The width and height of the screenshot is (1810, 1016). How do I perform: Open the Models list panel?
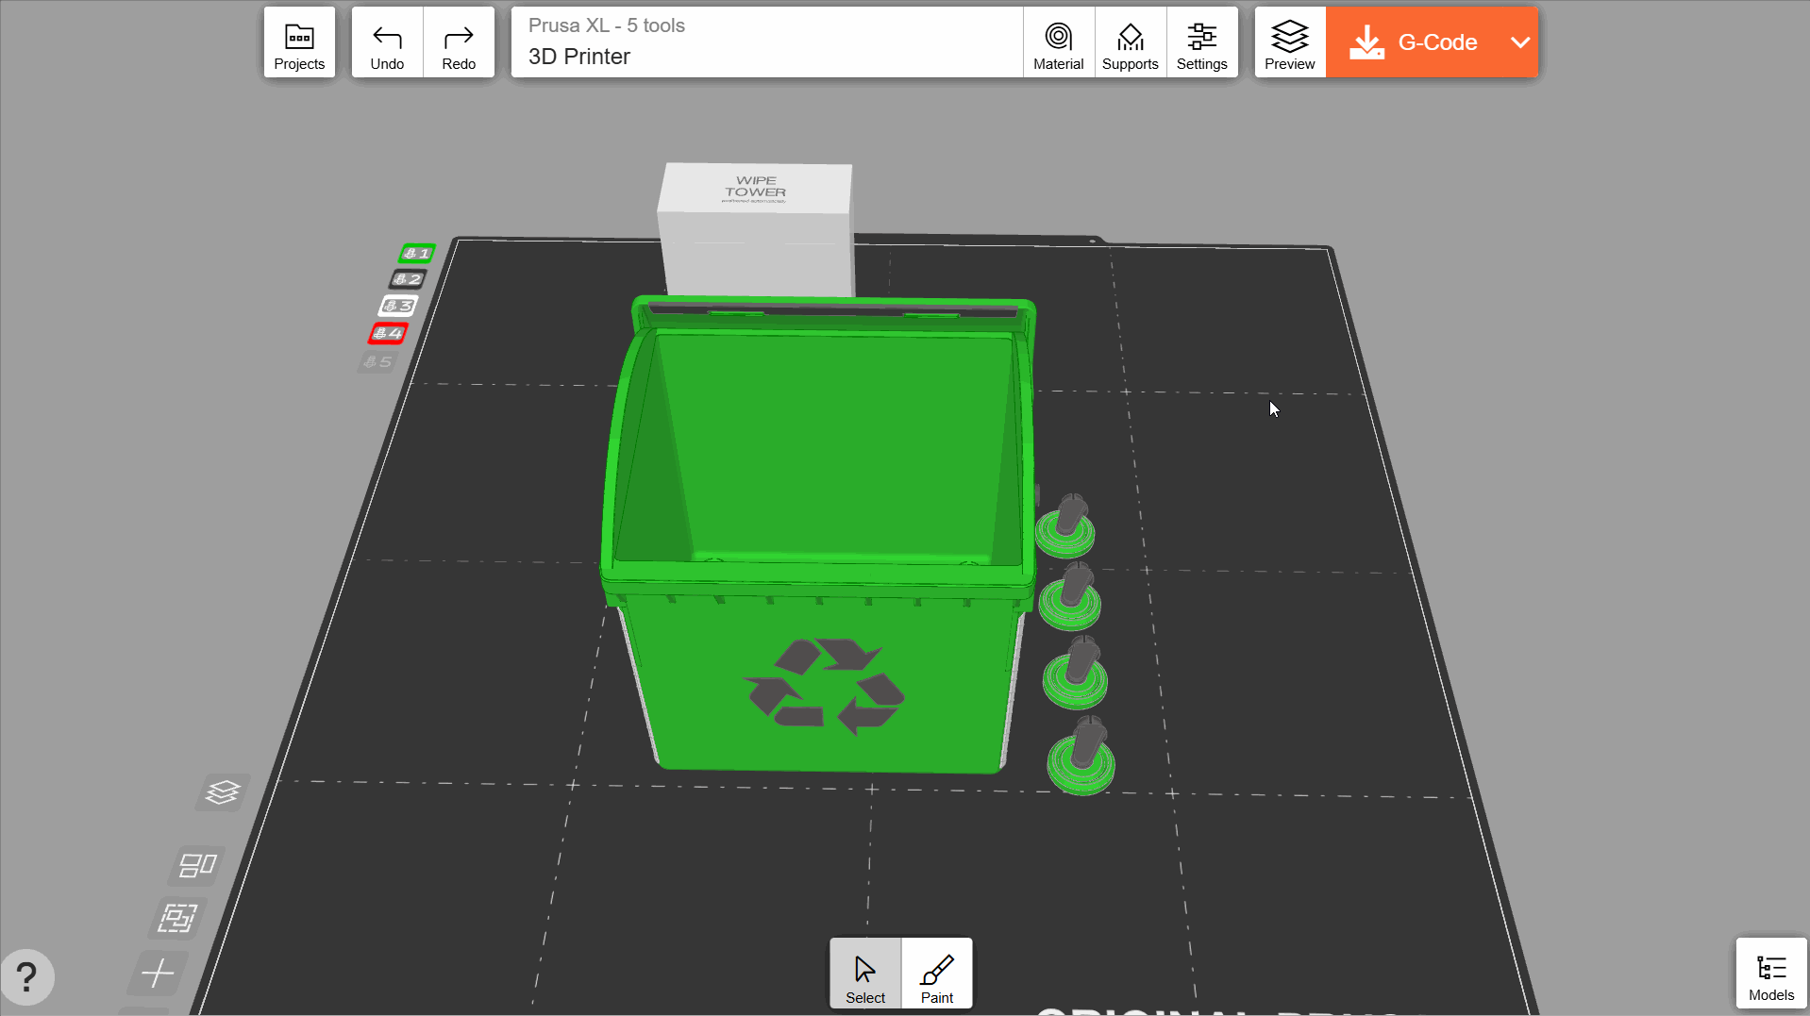[x=1770, y=974]
